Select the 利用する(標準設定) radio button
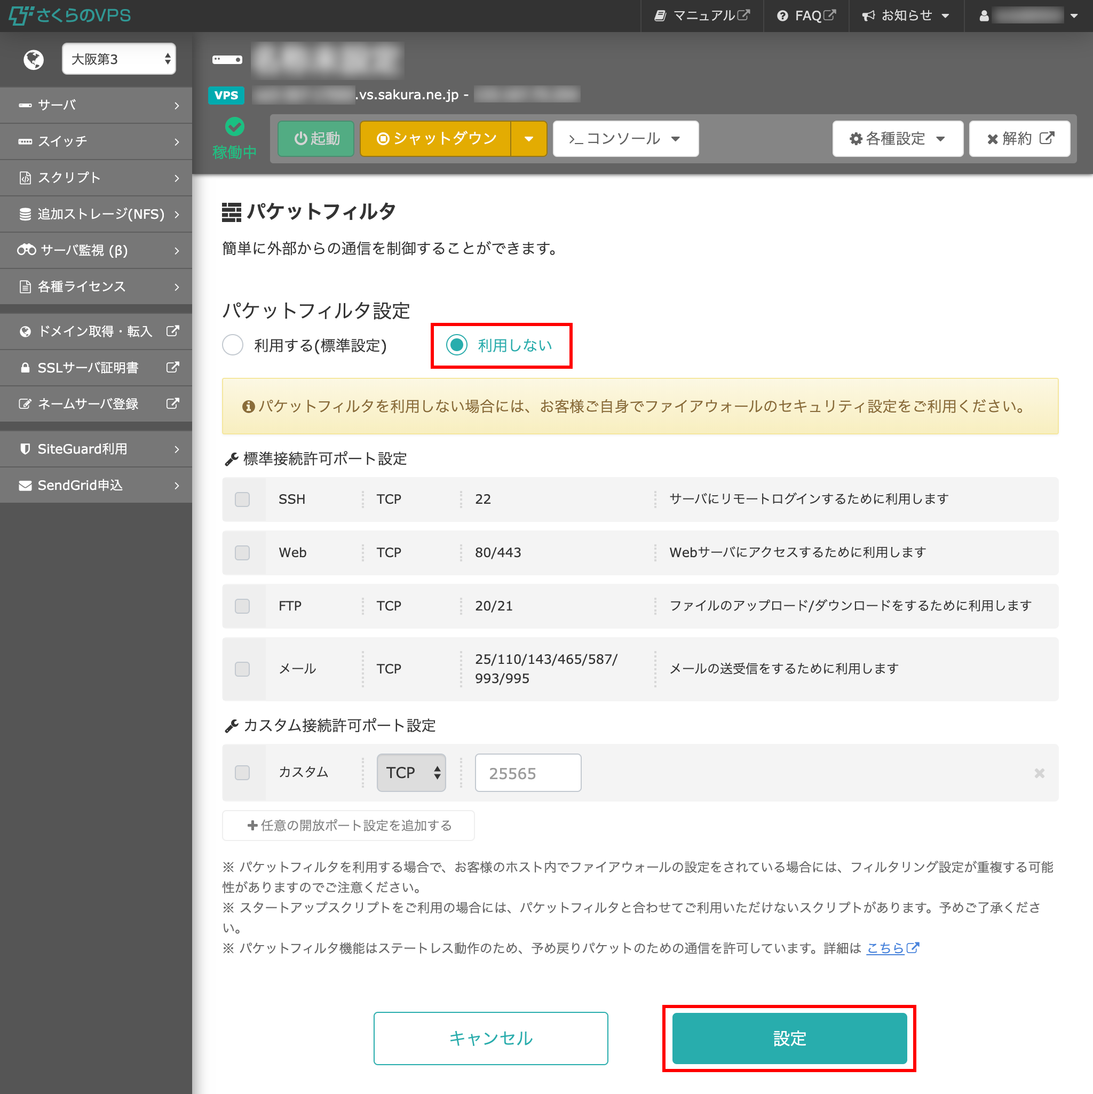Image resolution: width=1093 pixels, height=1094 pixels. coord(233,345)
